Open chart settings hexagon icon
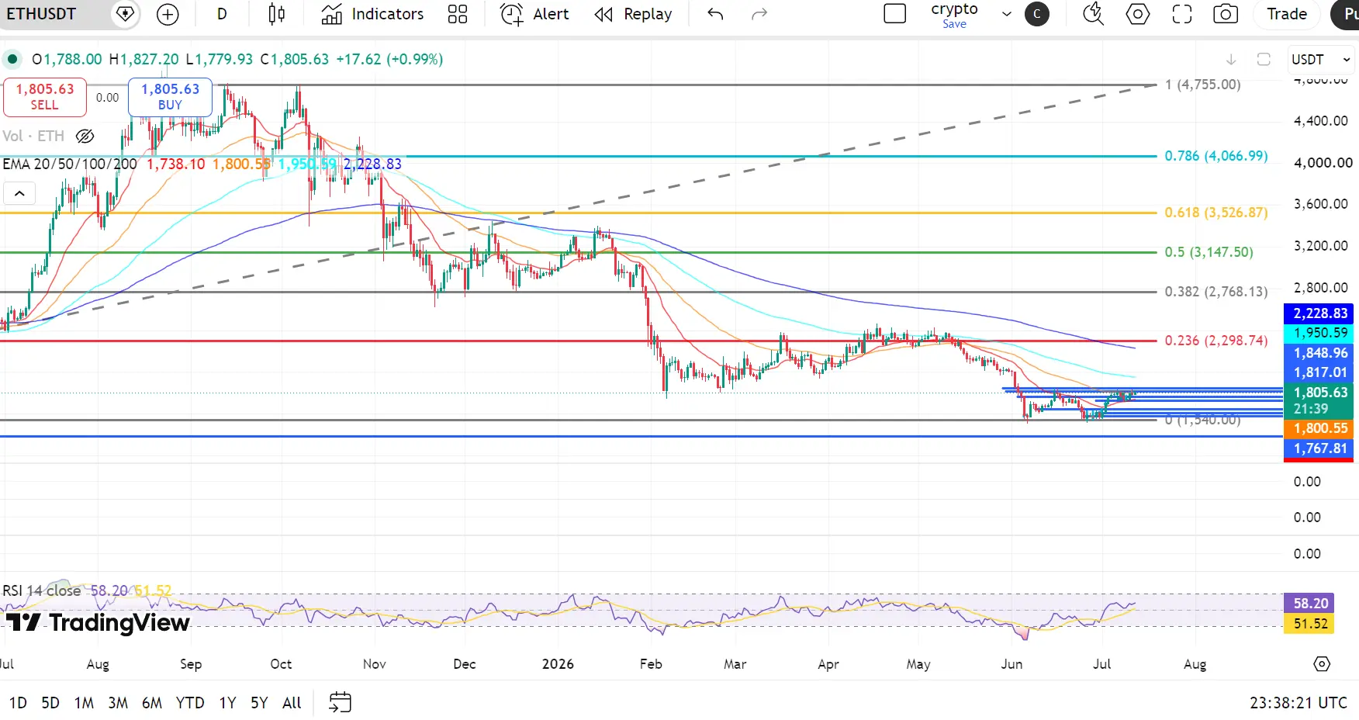This screenshot has width=1359, height=720. 1137,14
